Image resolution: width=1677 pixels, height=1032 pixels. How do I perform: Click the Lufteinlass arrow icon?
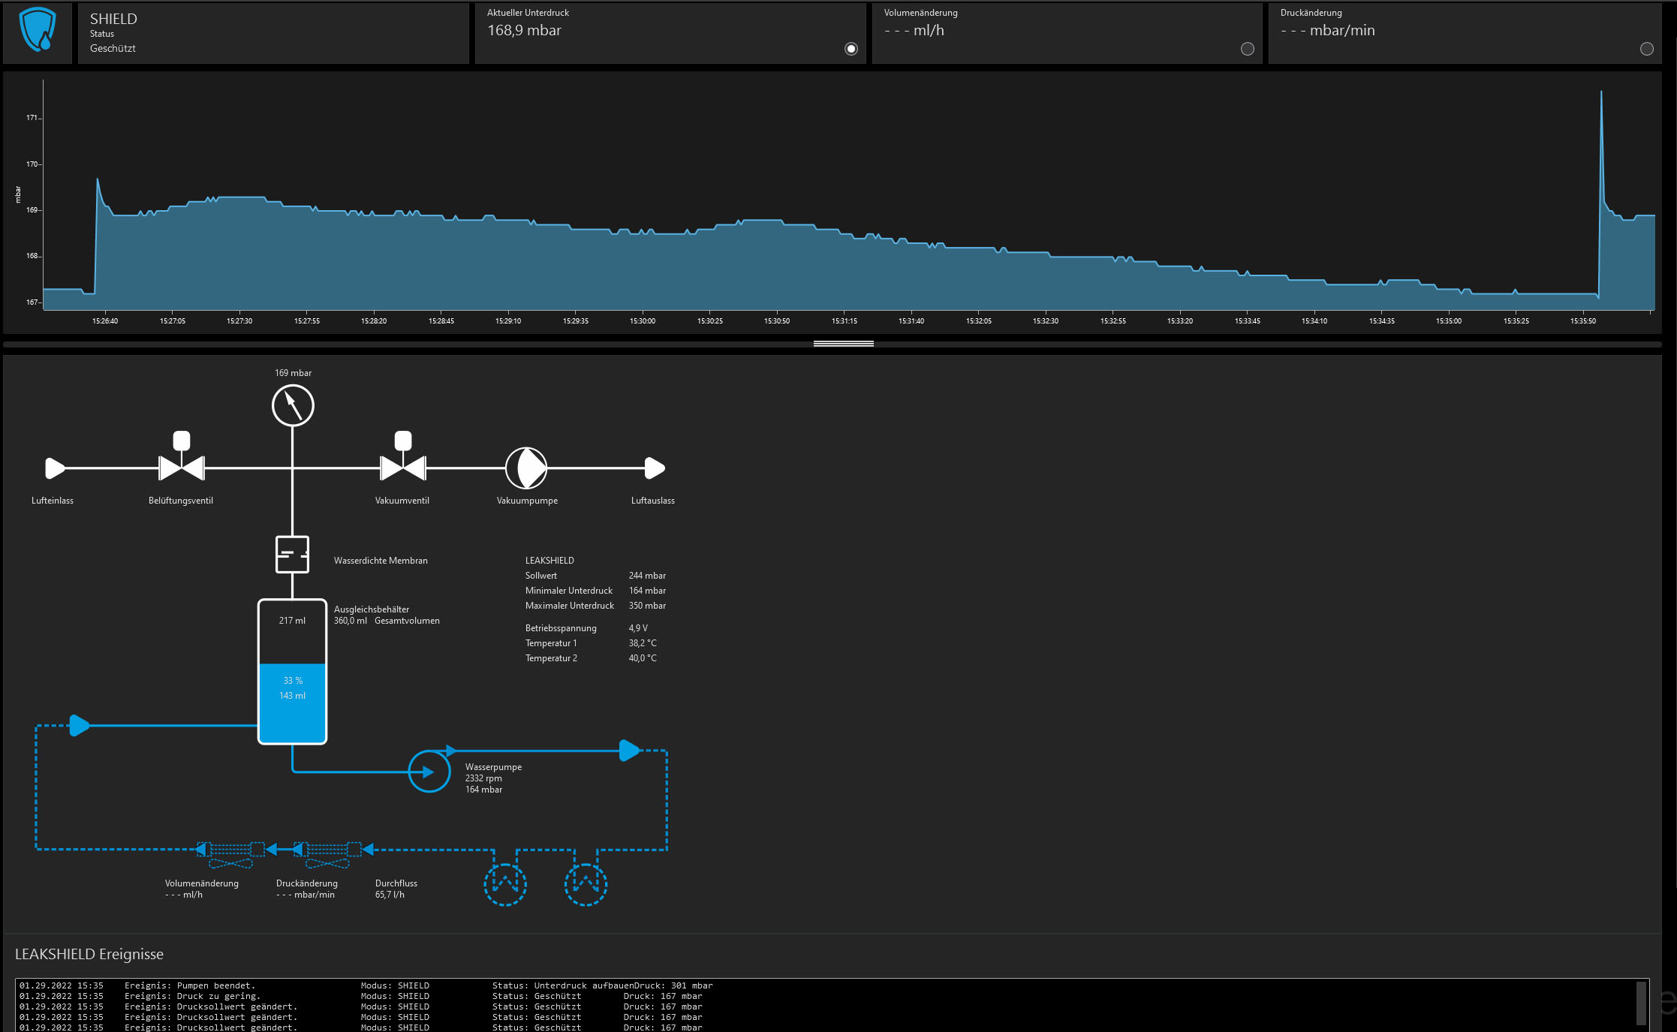point(55,468)
